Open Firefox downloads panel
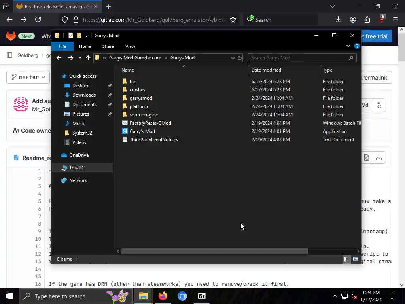The width and height of the screenshot is (405, 304). click(338, 19)
